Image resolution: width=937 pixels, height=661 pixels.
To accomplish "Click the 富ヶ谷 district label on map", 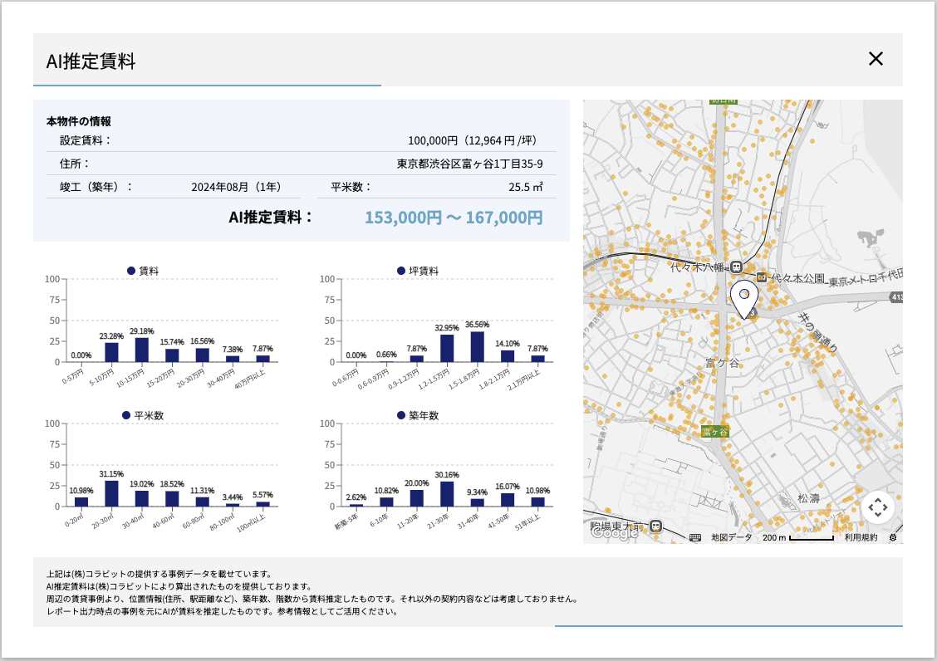I will click(723, 363).
